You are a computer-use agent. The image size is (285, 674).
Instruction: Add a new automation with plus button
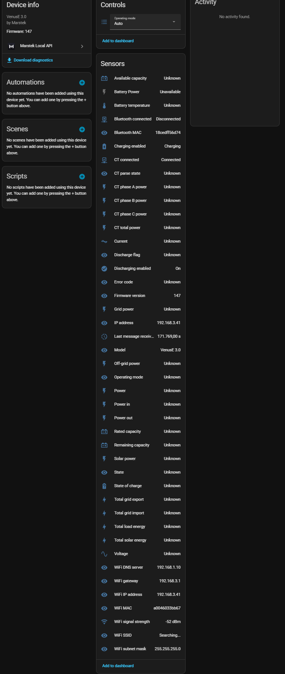coord(82,83)
